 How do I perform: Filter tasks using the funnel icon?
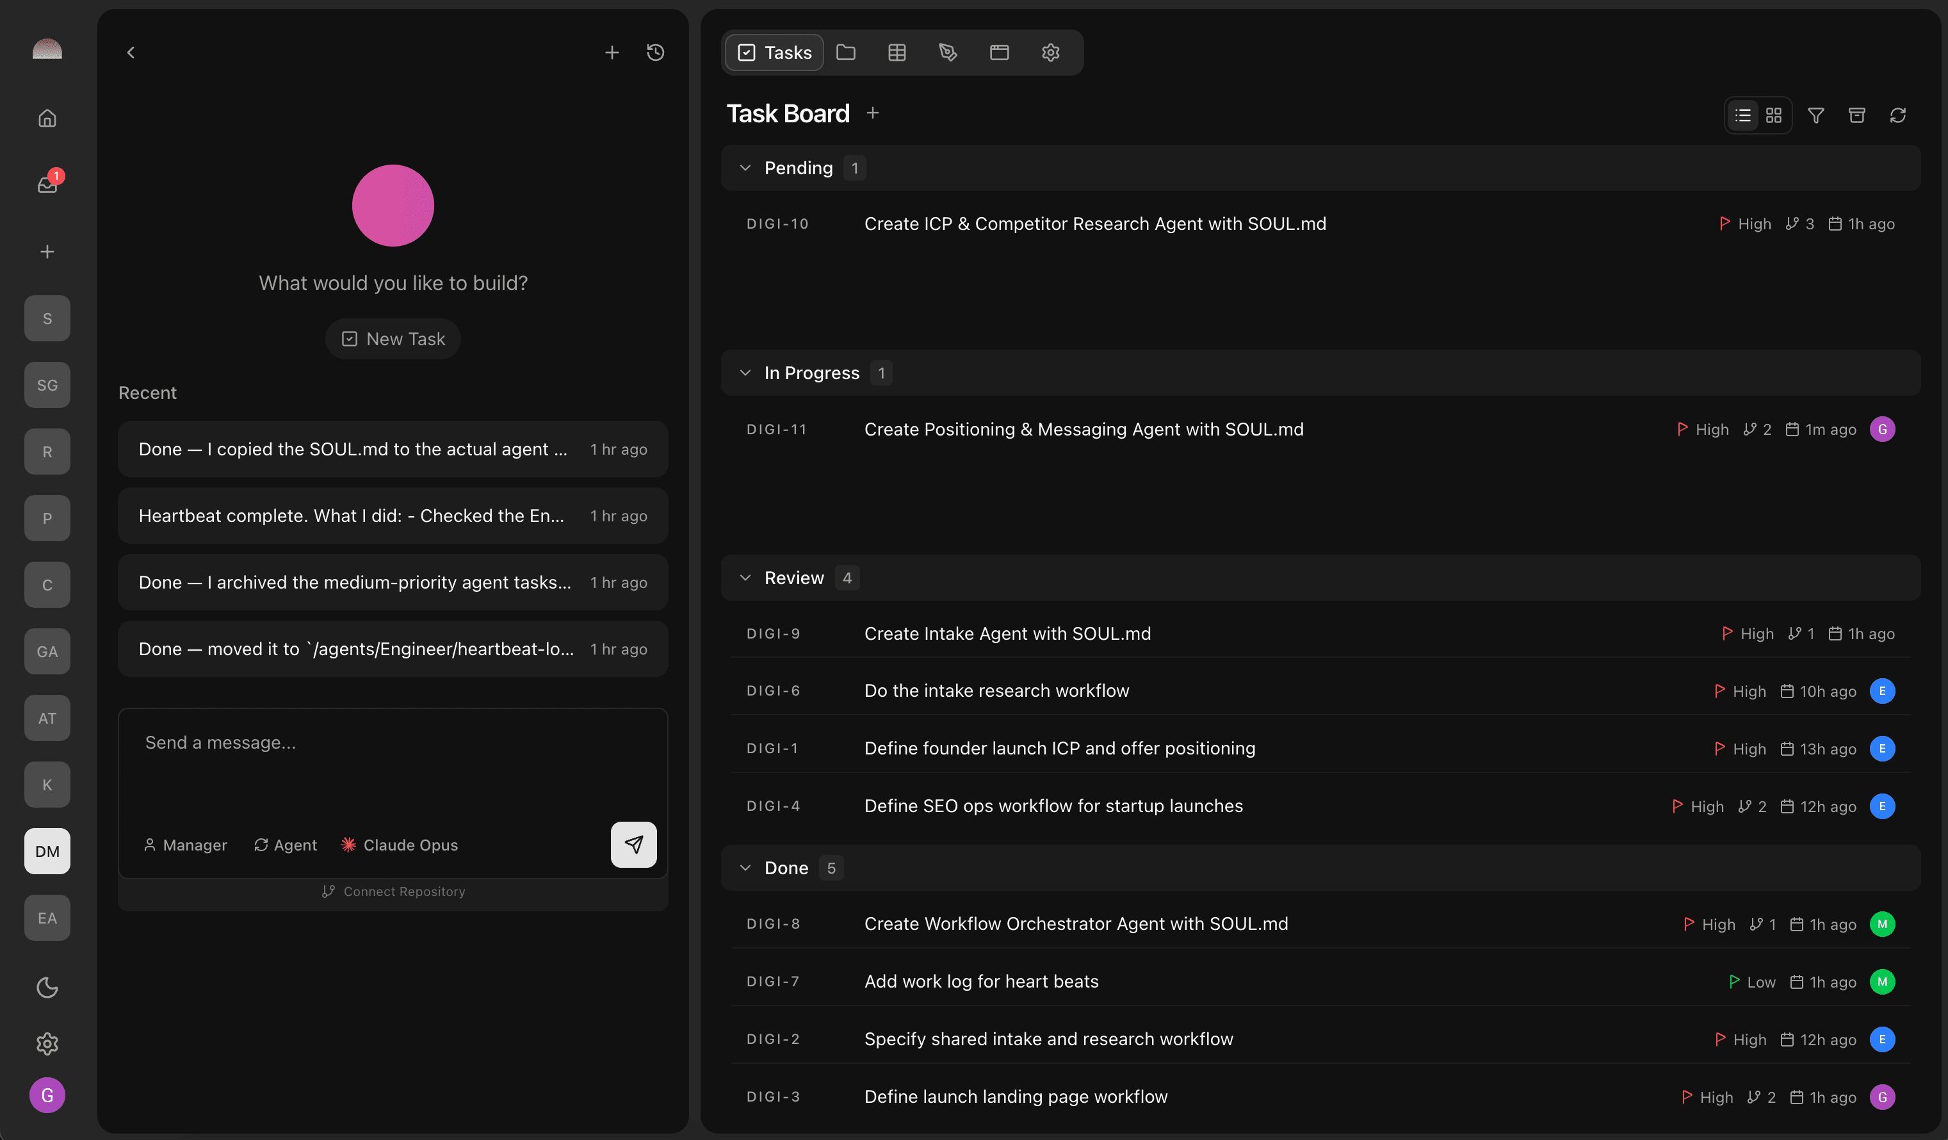pyautogui.click(x=1816, y=115)
